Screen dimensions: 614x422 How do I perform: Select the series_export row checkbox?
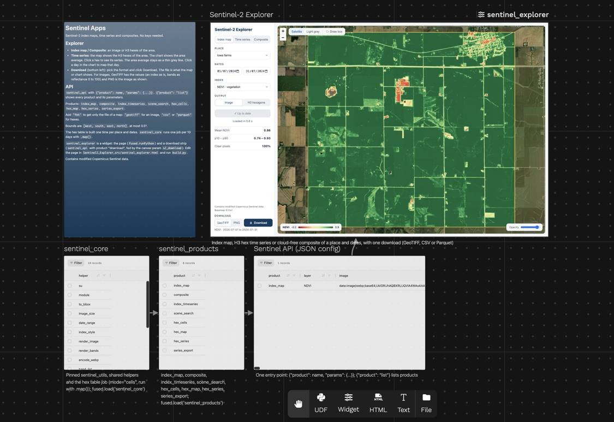pos(164,350)
